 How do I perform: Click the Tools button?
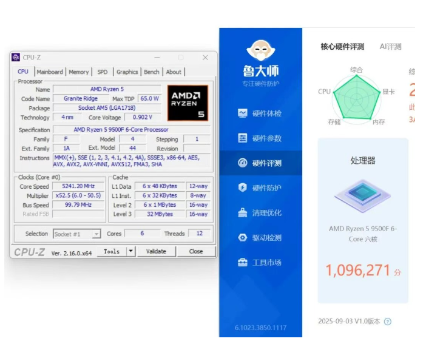point(112,251)
